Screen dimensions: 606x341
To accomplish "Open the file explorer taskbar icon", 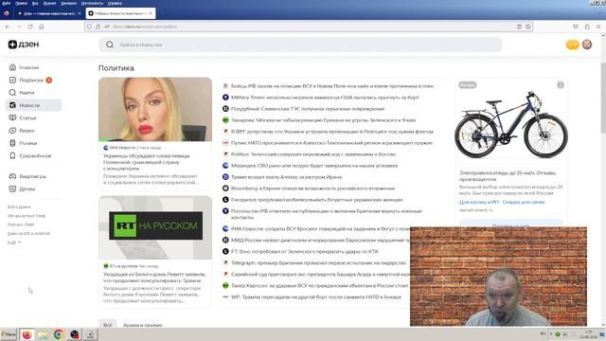I will coord(43,334).
